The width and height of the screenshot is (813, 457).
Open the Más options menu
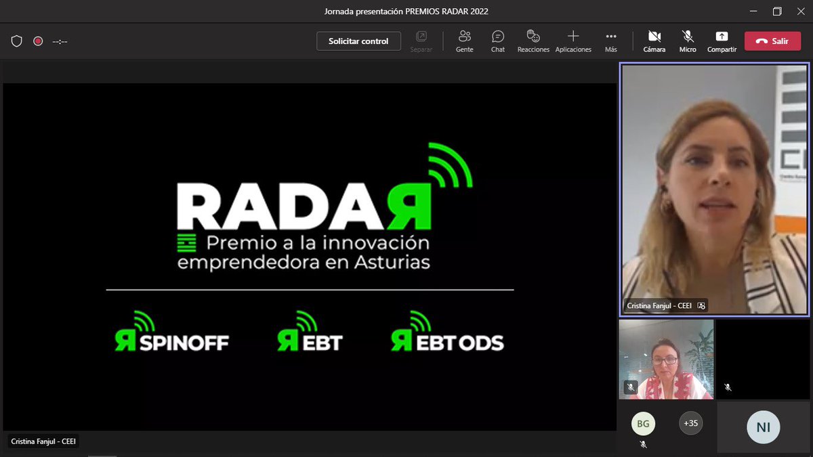click(611, 41)
